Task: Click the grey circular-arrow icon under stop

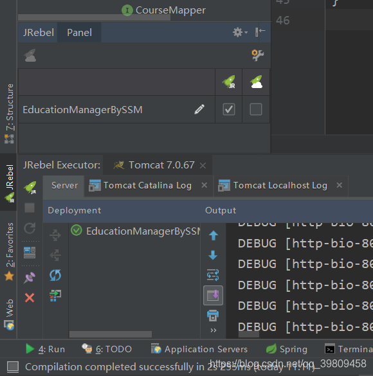Action: pos(30,228)
